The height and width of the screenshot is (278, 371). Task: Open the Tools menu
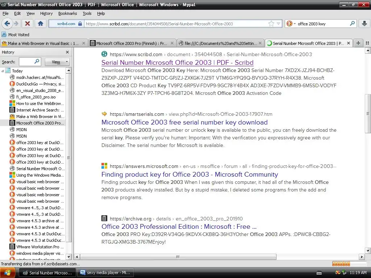(x=87, y=13)
